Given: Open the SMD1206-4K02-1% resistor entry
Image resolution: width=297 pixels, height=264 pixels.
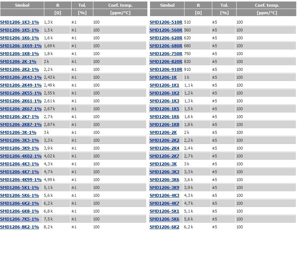Looking at the screenshot, I should tap(21, 156).
